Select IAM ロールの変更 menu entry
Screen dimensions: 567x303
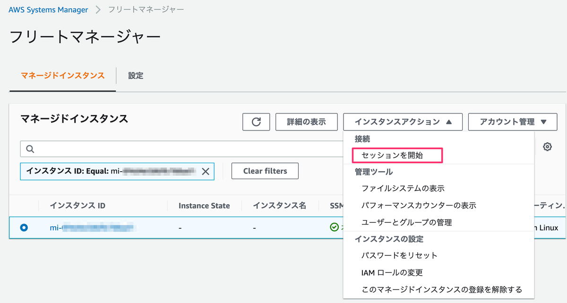click(391, 272)
